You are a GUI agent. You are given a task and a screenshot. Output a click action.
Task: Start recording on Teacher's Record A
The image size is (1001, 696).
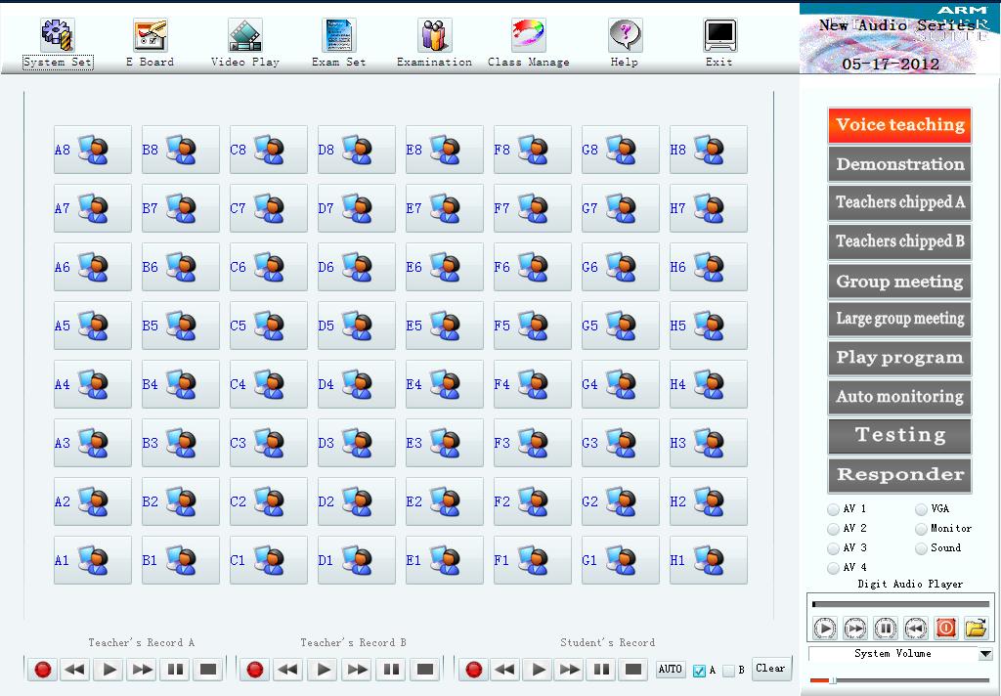(x=43, y=670)
